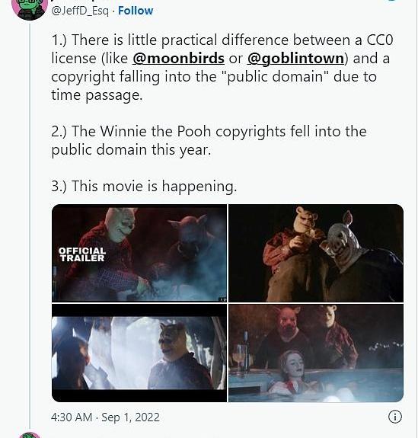
Task: Open bottom-left image of Pooh in mist
Action: [139, 353]
